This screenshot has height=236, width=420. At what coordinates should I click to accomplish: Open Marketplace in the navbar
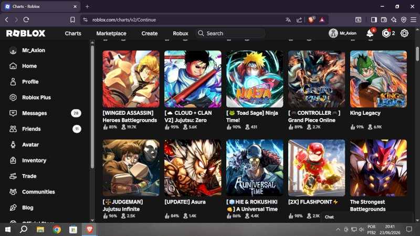click(111, 34)
